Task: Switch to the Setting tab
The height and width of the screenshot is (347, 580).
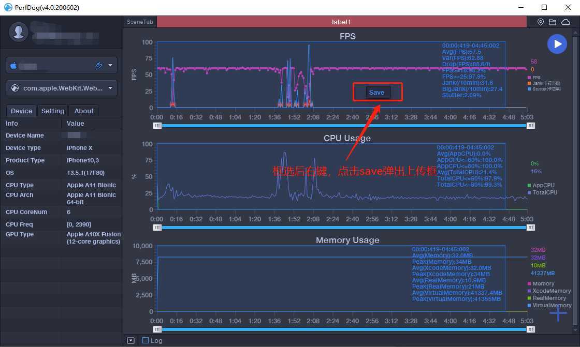Action: click(x=52, y=111)
